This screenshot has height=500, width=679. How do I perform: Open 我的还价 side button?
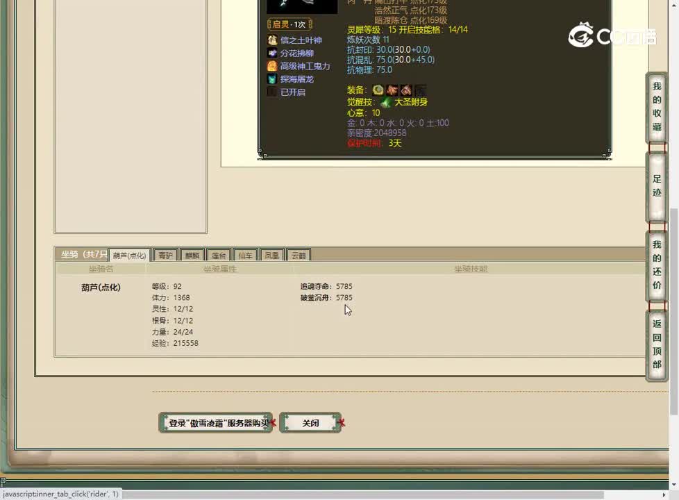pyautogui.click(x=657, y=265)
